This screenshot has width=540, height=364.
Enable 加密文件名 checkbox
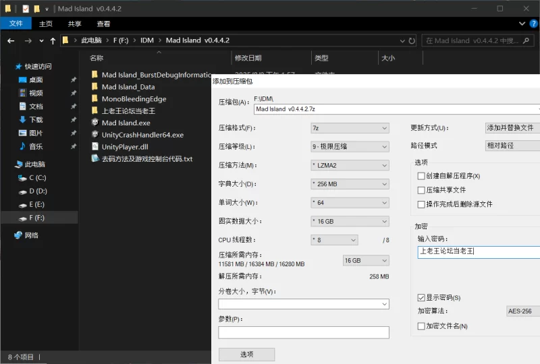[x=421, y=326]
